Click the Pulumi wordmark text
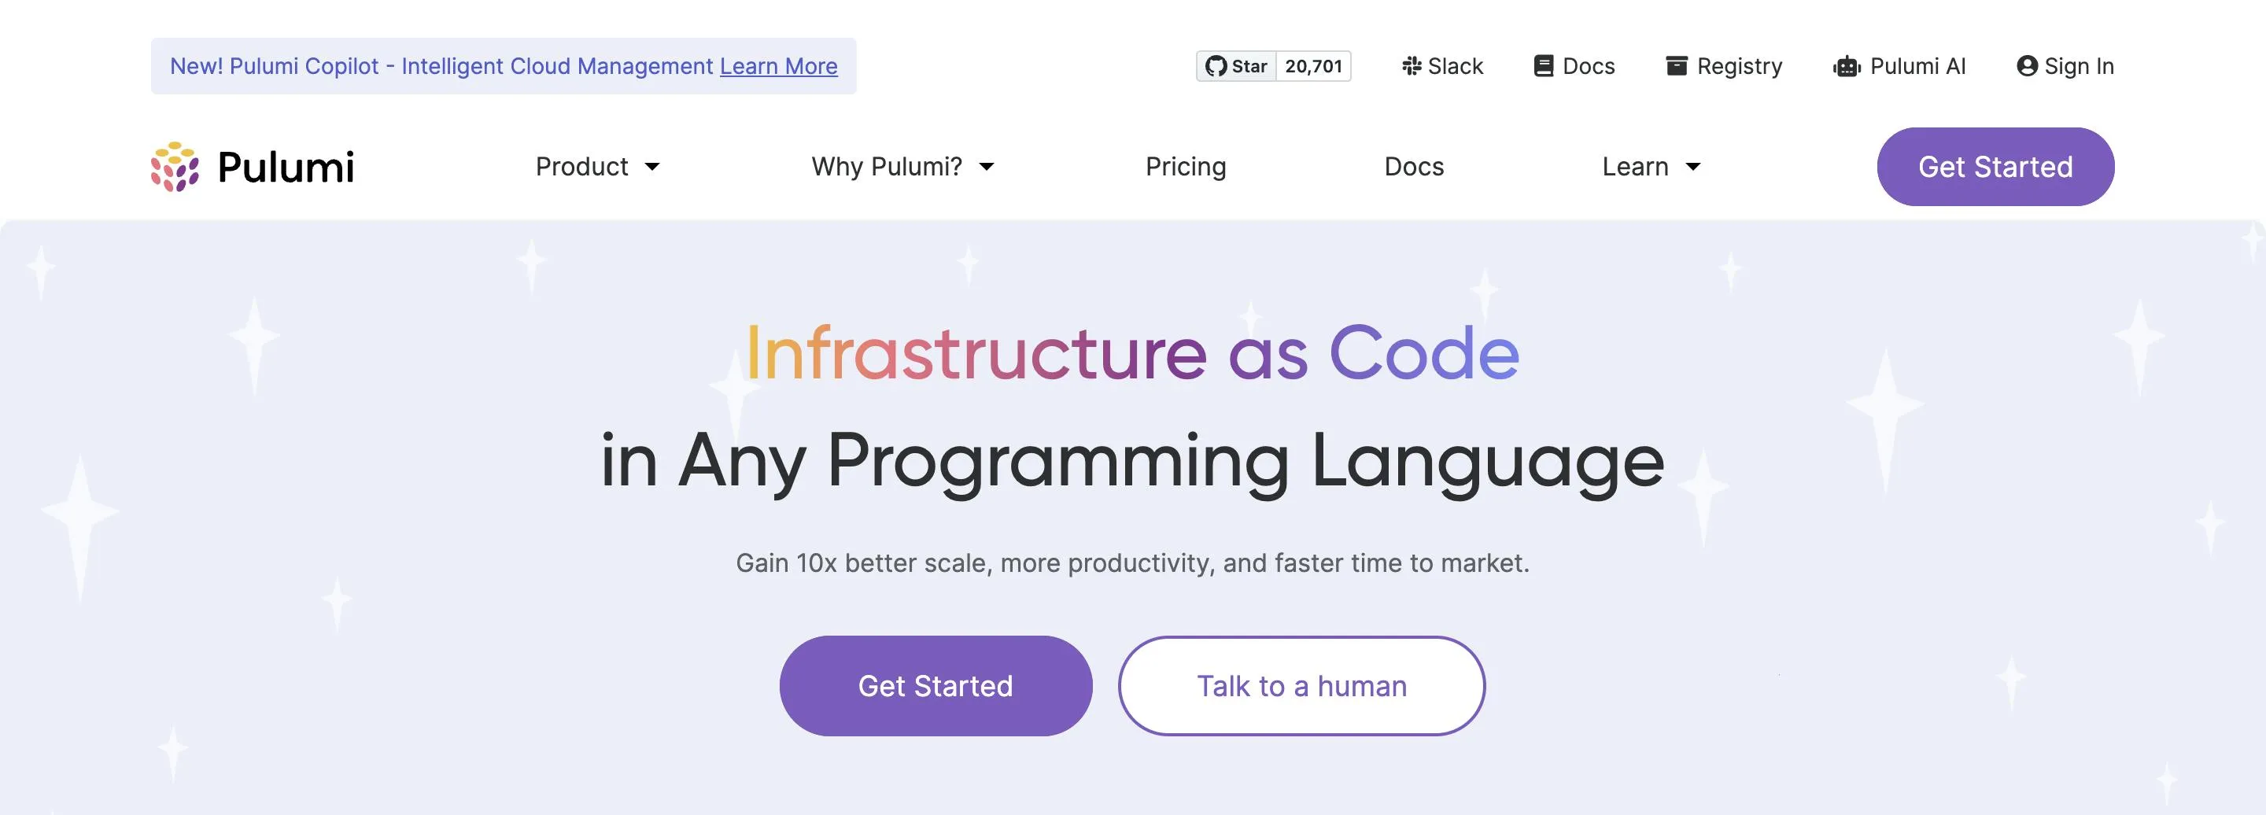 (x=286, y=167)
